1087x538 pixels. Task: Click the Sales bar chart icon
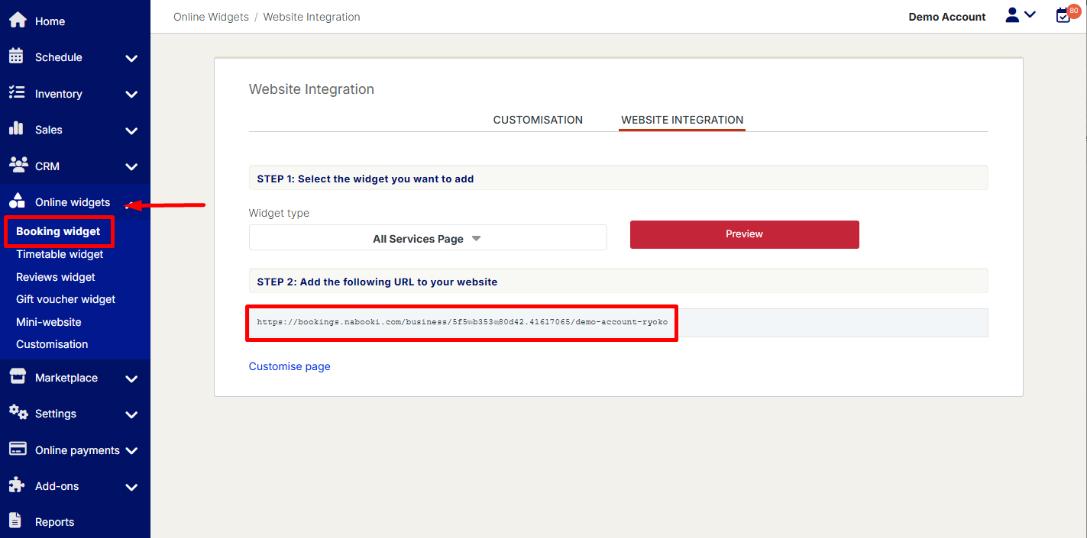click(x=16, y=129)
